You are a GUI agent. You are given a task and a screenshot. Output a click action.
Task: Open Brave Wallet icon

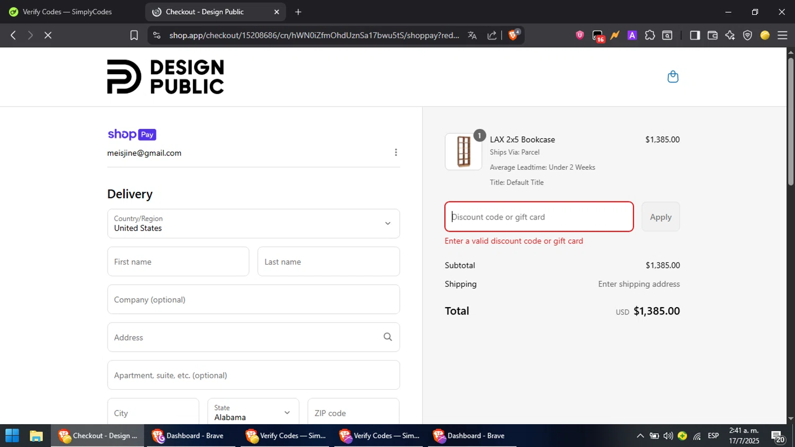pyautogui.click(x=712, y=35)
